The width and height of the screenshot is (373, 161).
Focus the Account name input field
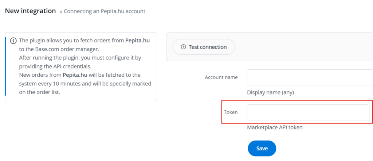pos(310,77)
